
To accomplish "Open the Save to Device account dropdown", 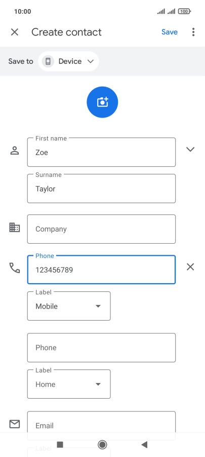I will [68, 61].
